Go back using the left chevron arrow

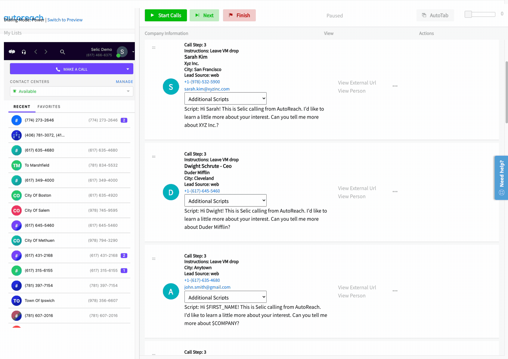tap(36, 52)
